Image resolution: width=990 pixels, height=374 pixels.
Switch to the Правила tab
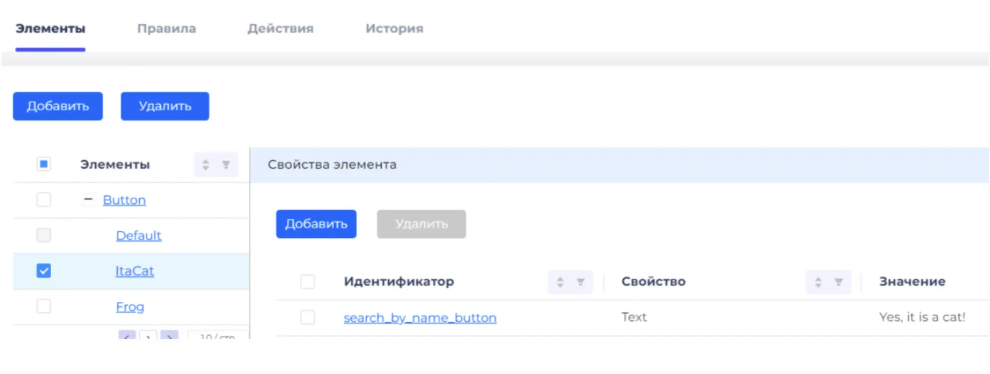(x=166, y=29)
